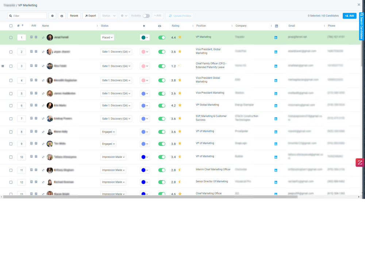The height and width of the screenshot is (274, 365).
Task: Click the clipboard task icon for row 5
Action: pyautogui.click(x=36, y=93)
